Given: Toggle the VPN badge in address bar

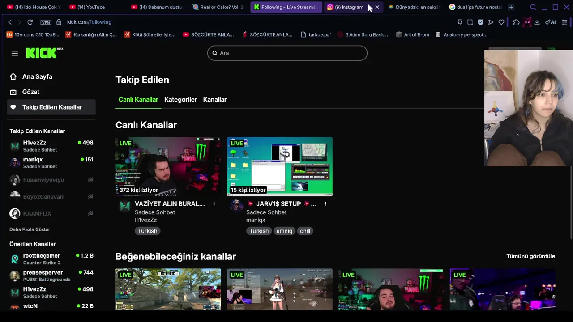Looking at the screenshot, I should click(46, 22).
